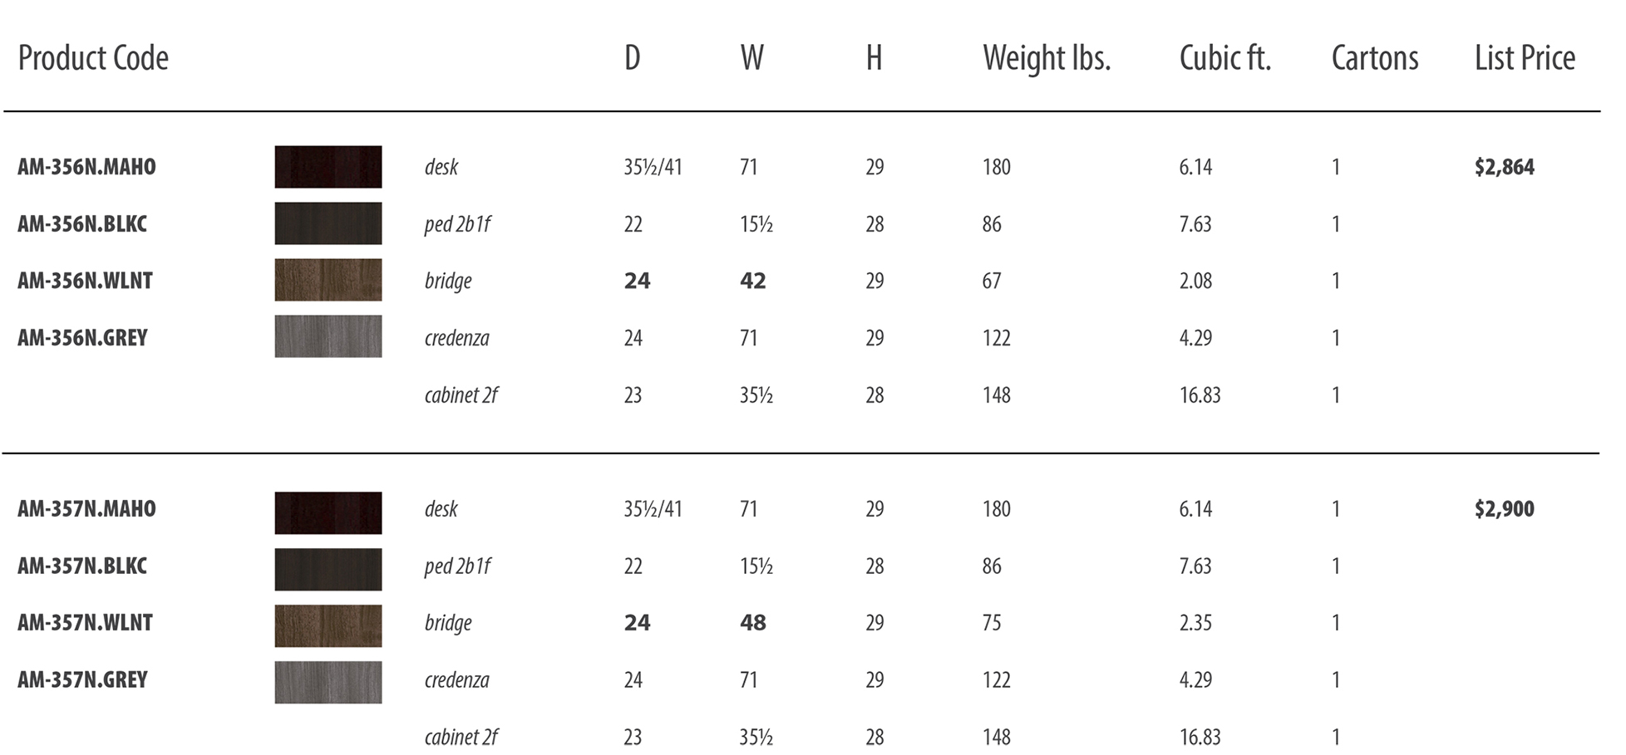Click the Cubic ft. column header
The height and width of the screenshot is (755, 1626).
[1225, 58]
